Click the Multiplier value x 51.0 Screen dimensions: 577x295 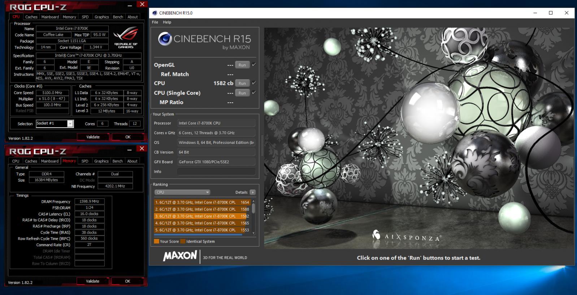52,99
